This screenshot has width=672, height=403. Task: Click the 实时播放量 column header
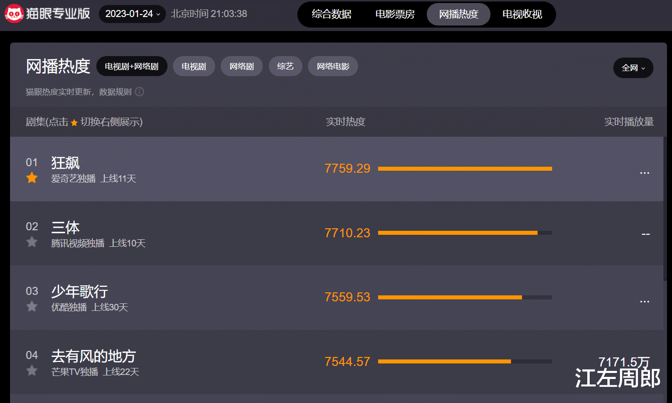(629, 122)
